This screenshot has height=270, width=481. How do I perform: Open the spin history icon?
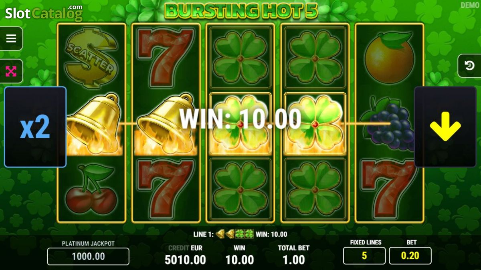point(469,65)
